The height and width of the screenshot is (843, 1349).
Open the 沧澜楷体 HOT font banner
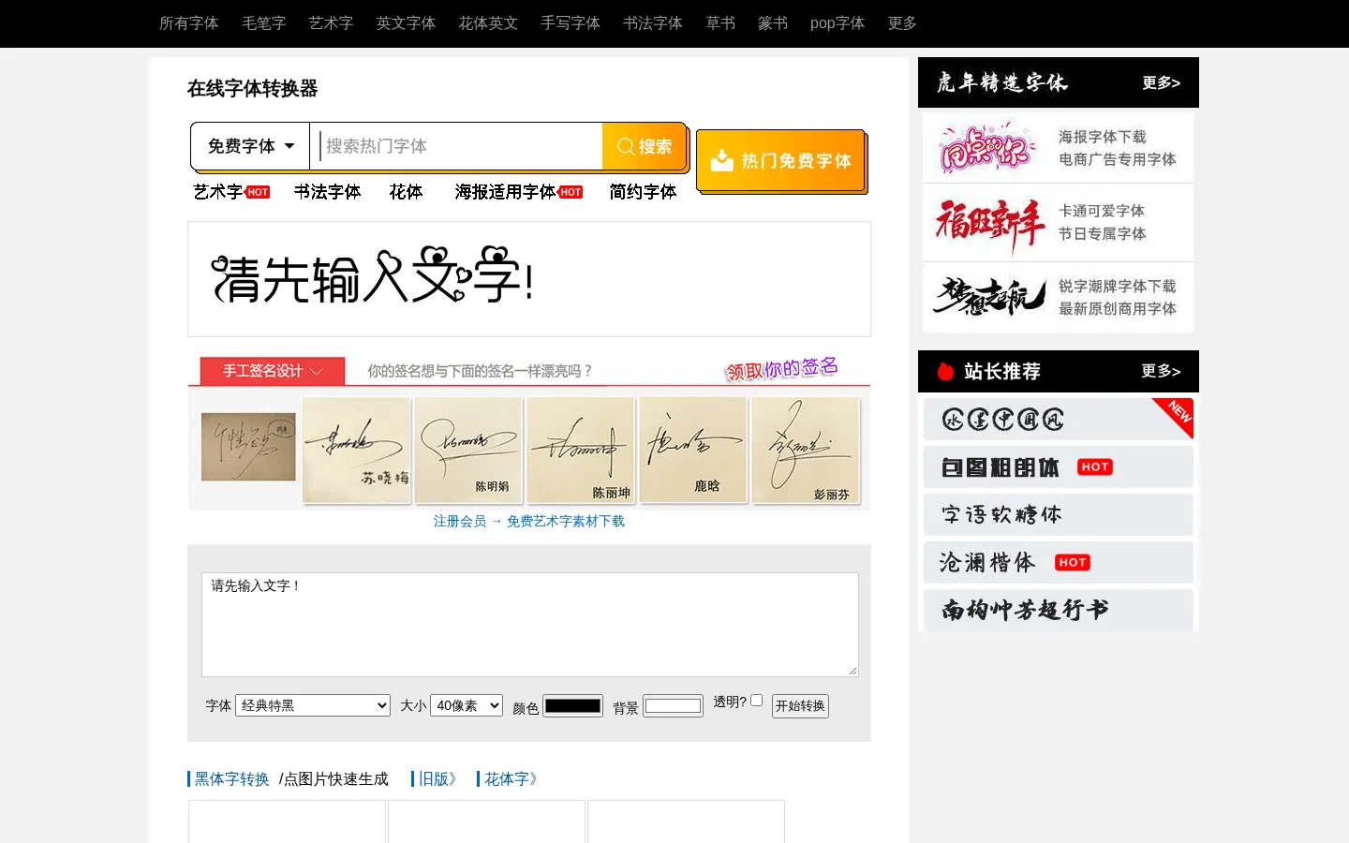tap(1058, 562)
